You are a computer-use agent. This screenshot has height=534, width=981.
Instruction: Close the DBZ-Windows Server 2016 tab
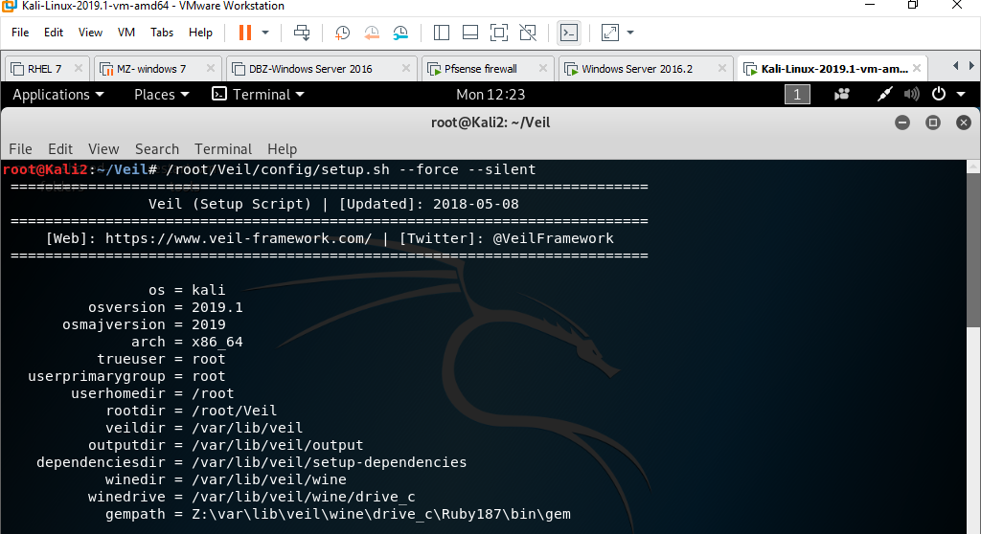406,68
